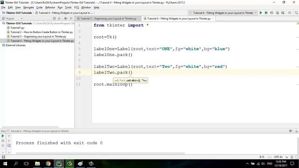Image resolution: width=299 pixels, height=168 pixels.
Task: Open Task View on the taskbar
Action: [x=26, y=164]
